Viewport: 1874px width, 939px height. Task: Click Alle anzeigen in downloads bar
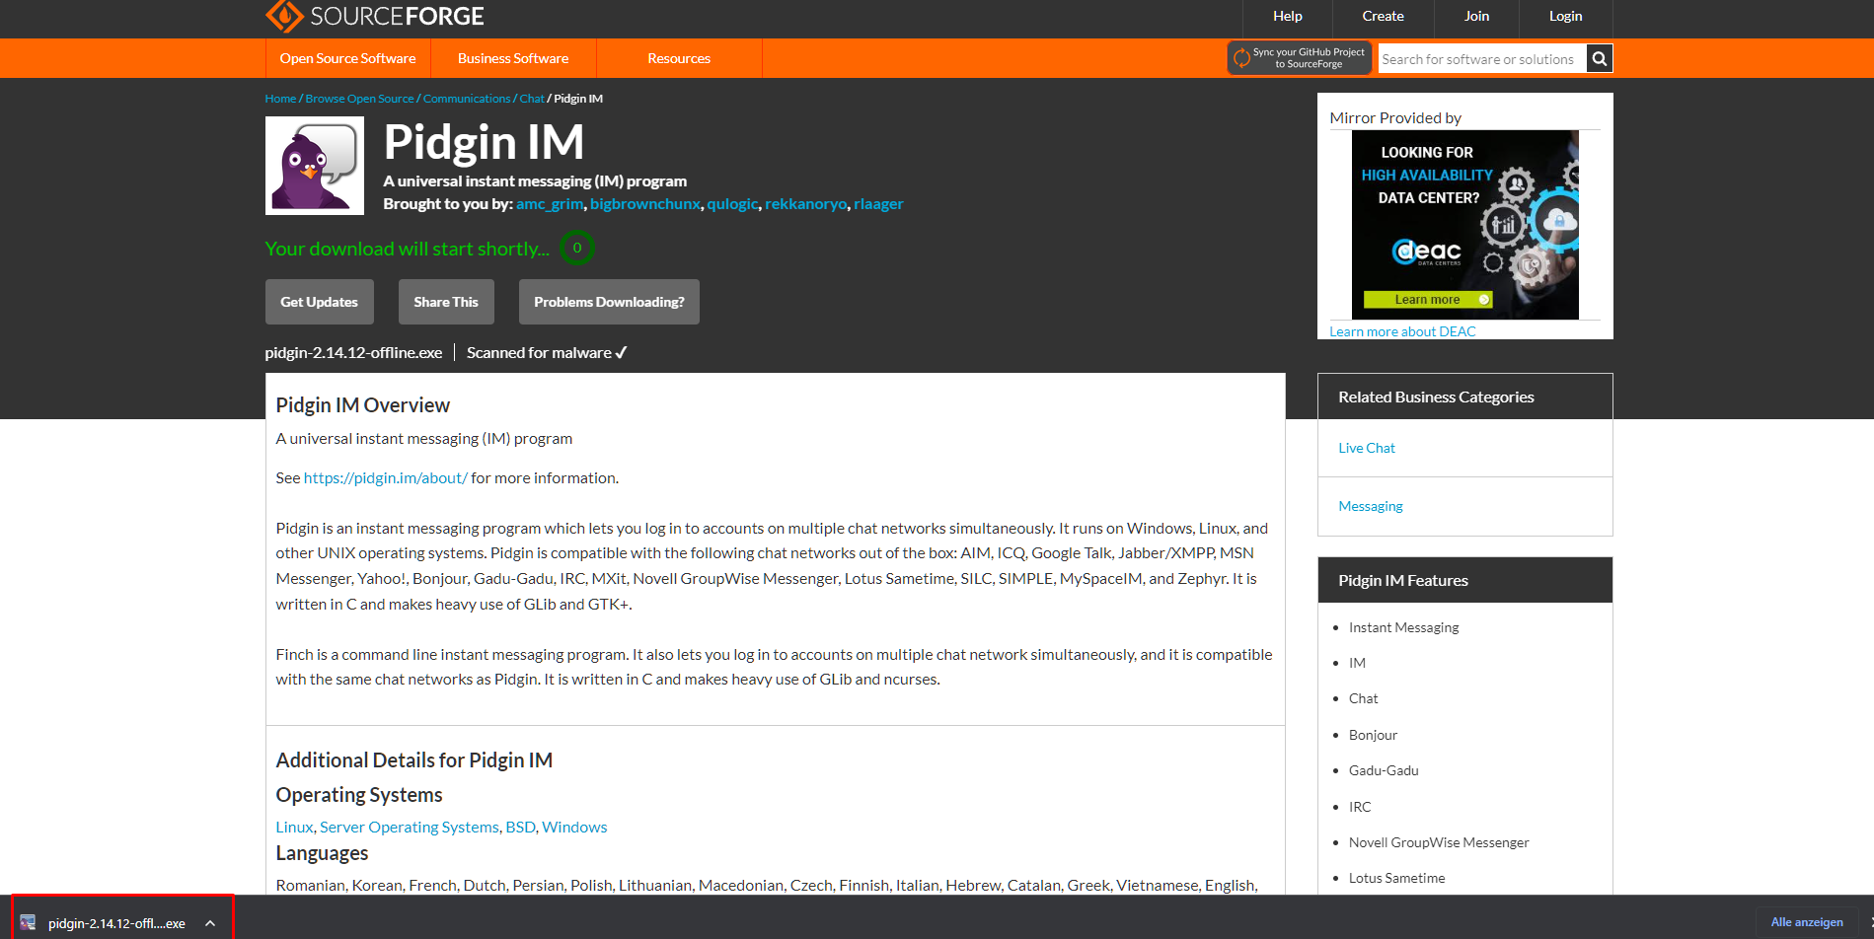click(x=1807, y=922)
